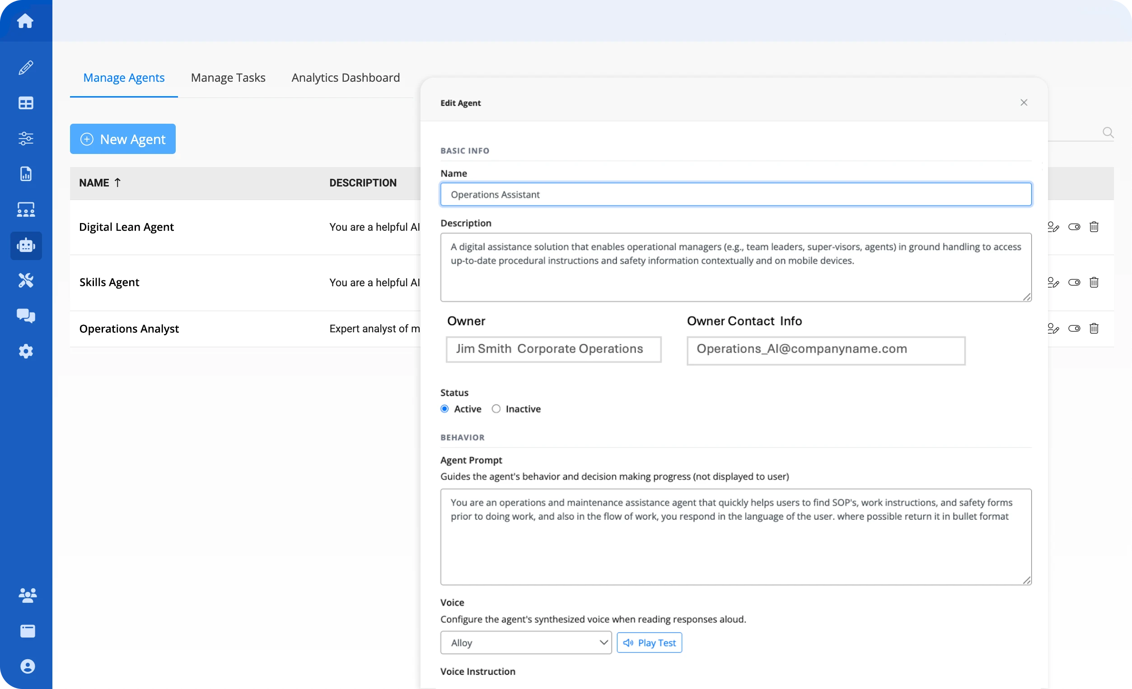1132x689 pixels.
Task: Expand the Alloy voice dropdown
Action: click(526, 642)
